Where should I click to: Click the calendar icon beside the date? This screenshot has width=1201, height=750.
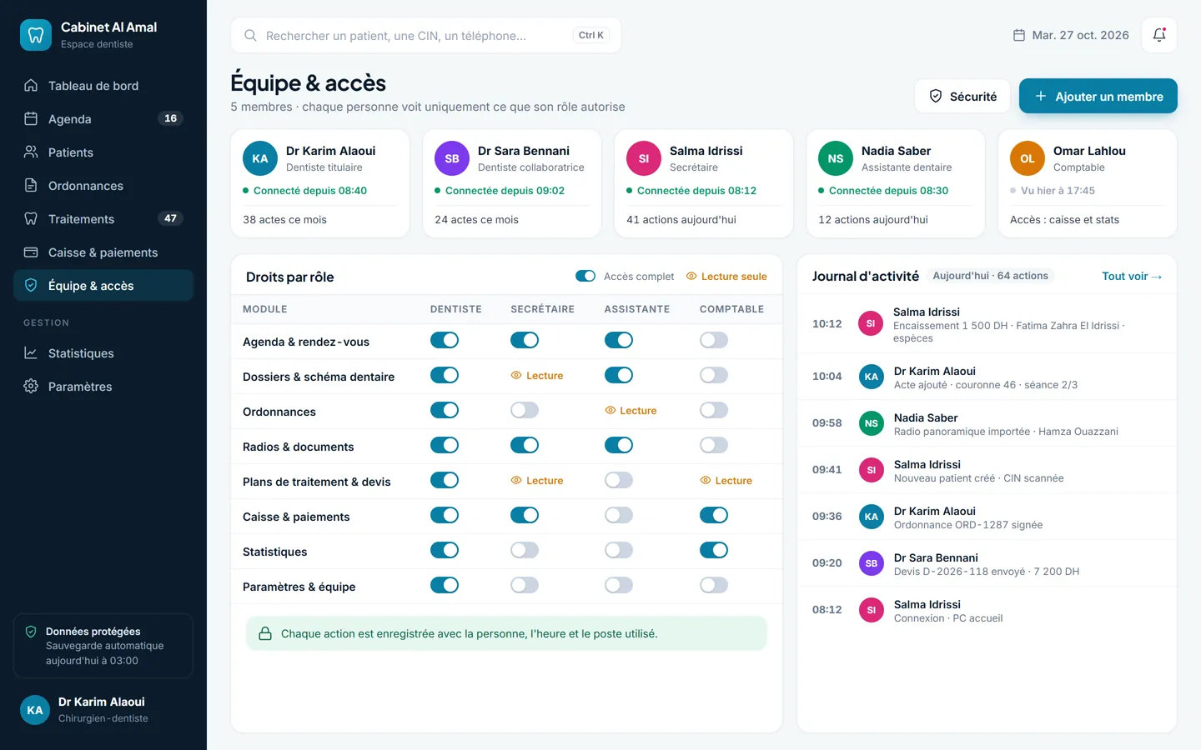1018,35
